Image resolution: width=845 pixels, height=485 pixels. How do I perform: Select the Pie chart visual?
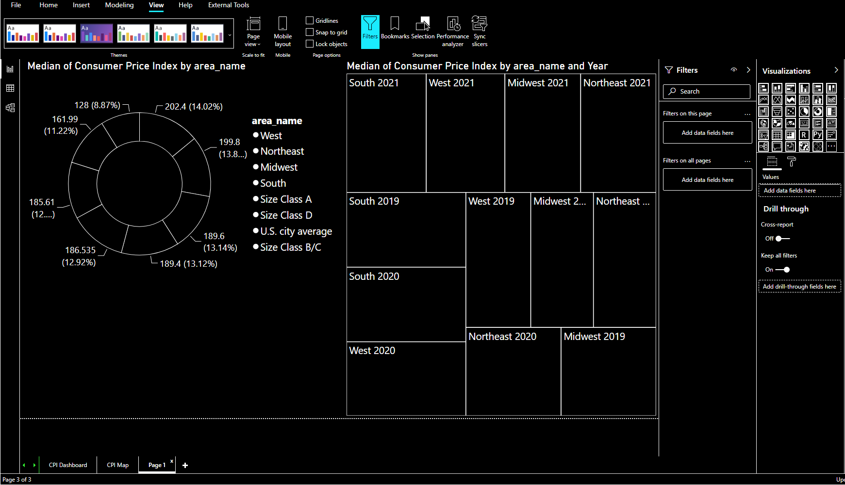point(804,112)
